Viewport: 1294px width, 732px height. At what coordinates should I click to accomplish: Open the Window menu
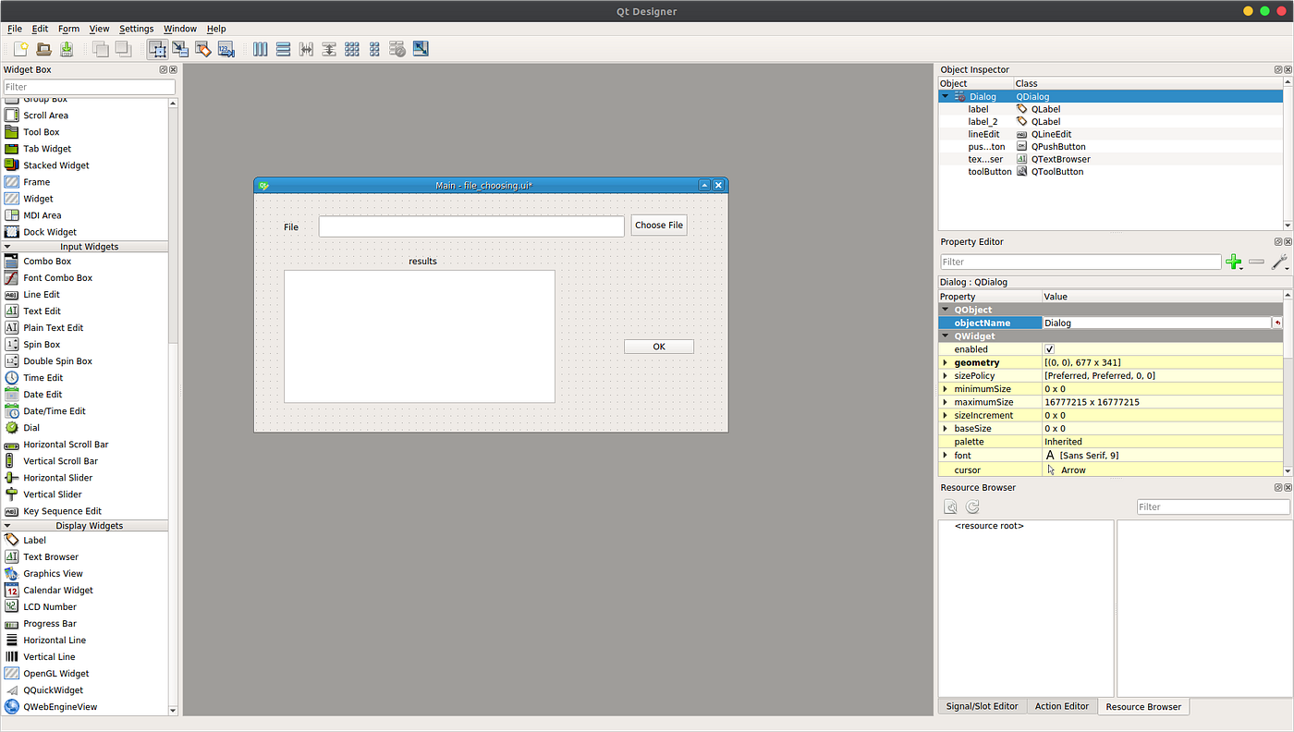[x=180, y=29]
